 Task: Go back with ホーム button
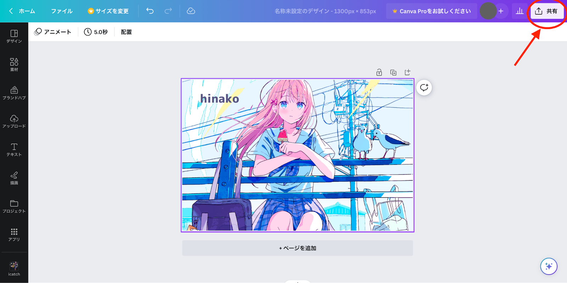(x=22, y=11)
